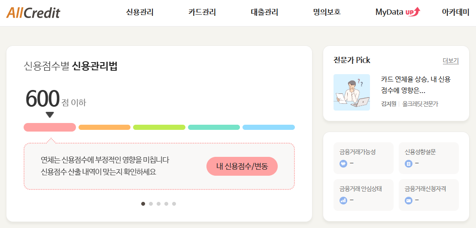The image size is (476, 228).
Task: Click the black triangle marker under 600
Action: tap(50, 115)
